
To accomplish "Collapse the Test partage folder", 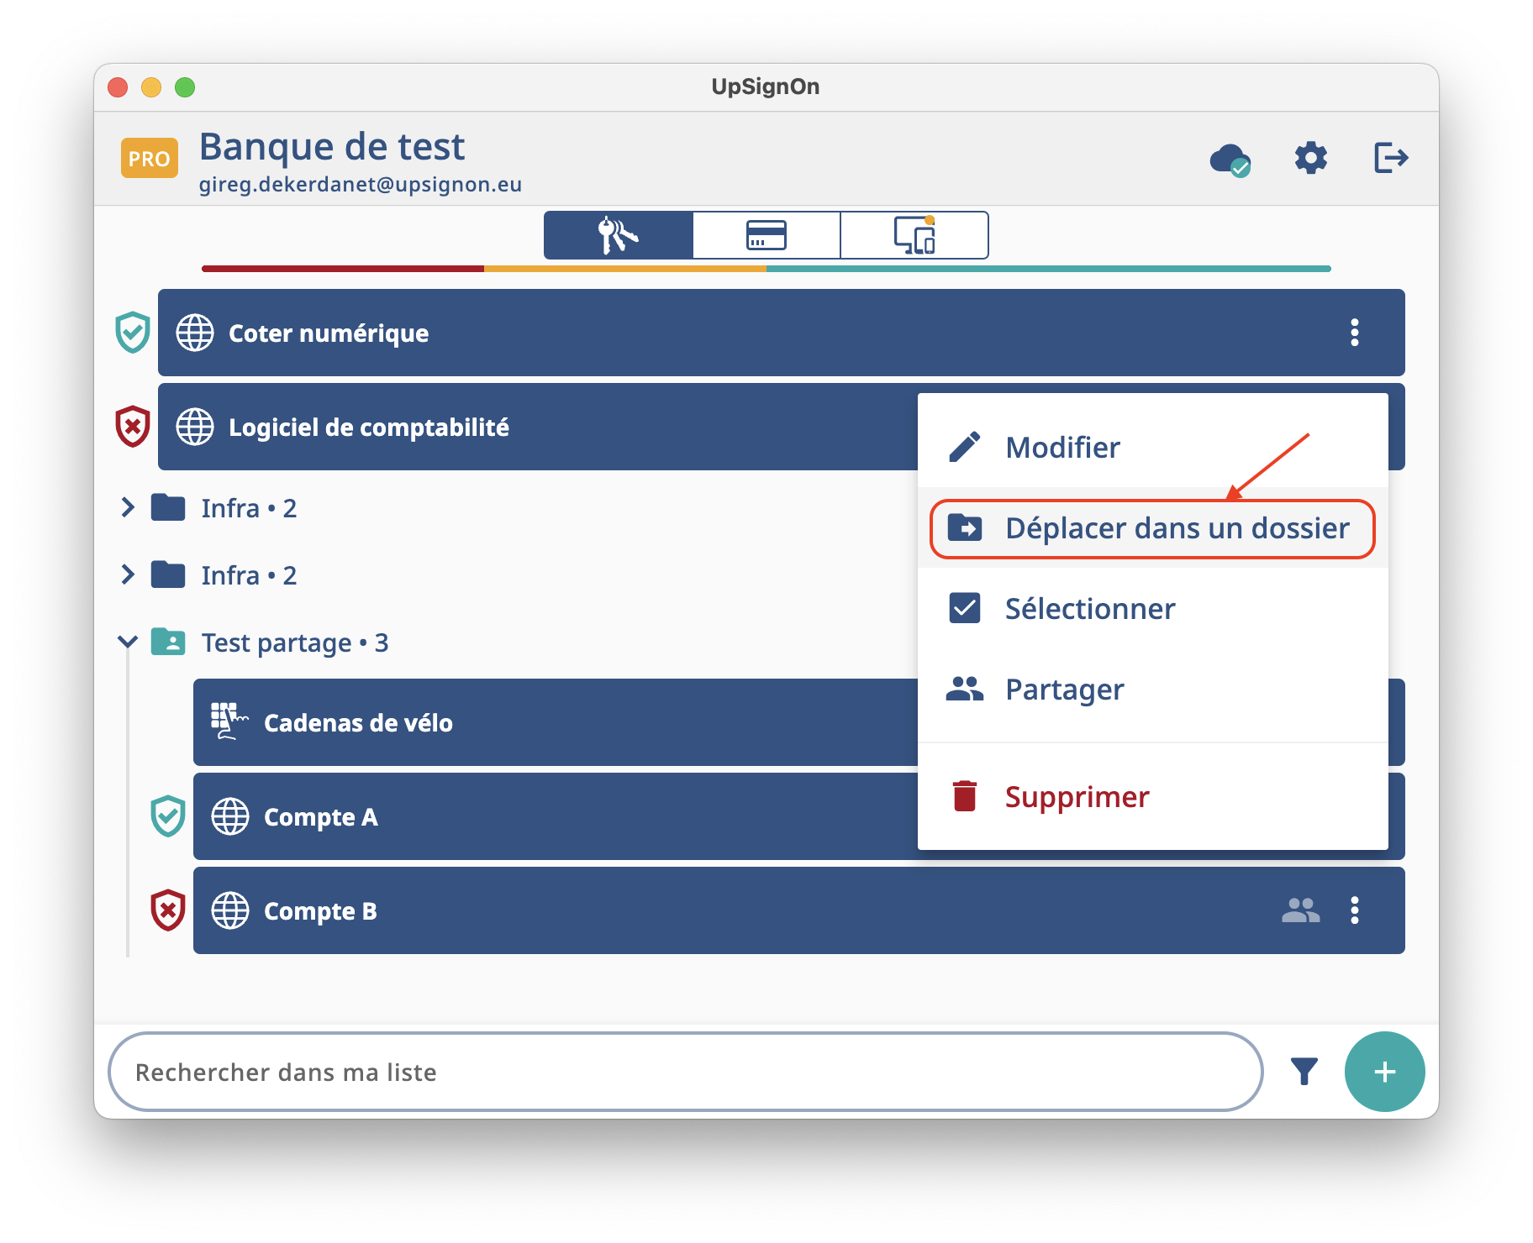I will (x=128, y=642).
